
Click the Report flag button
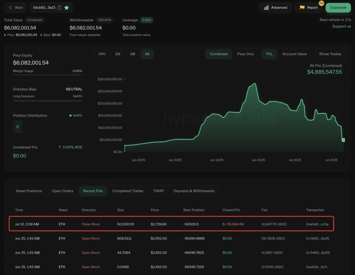point(308,8)
